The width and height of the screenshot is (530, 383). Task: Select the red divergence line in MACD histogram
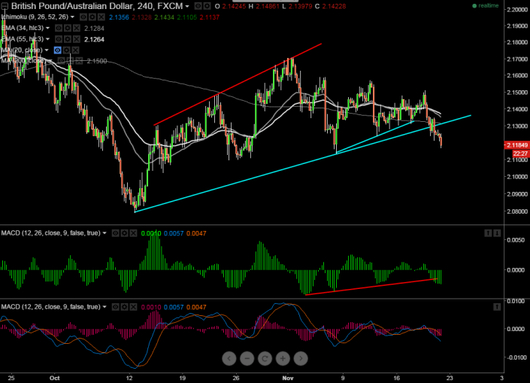(x=371, y=287)
